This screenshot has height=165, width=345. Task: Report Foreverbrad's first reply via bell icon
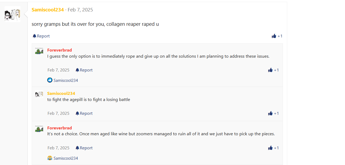pos(77,70)
